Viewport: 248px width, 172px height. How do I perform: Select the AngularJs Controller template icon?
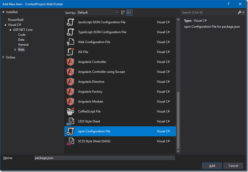70,62
